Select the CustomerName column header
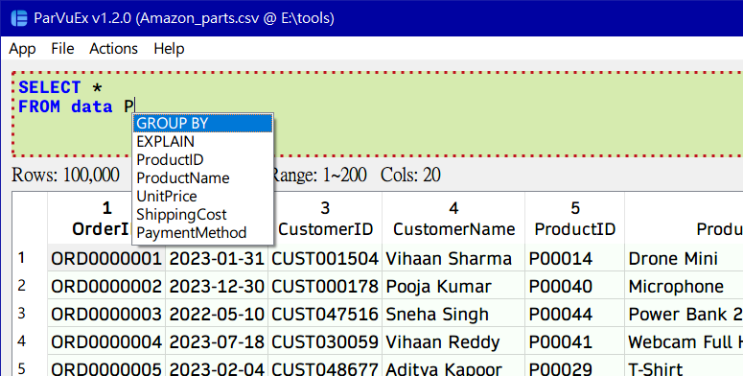Screen dimensions: 743x376 [x=453, y=219]
